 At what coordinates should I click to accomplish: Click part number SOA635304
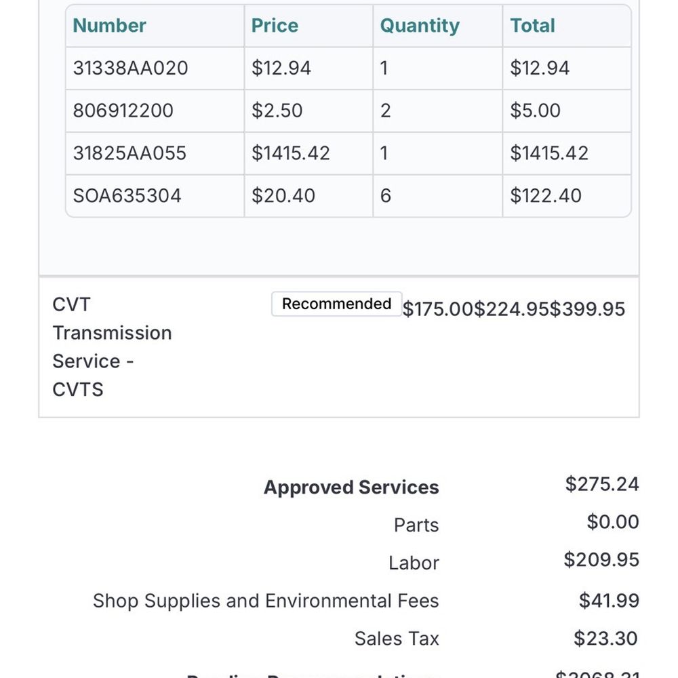(127, 195)
